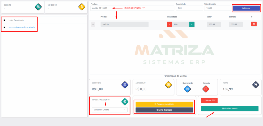
Task: Click the Tipo de Pagamento dollar icon
Action: point(125,101)
